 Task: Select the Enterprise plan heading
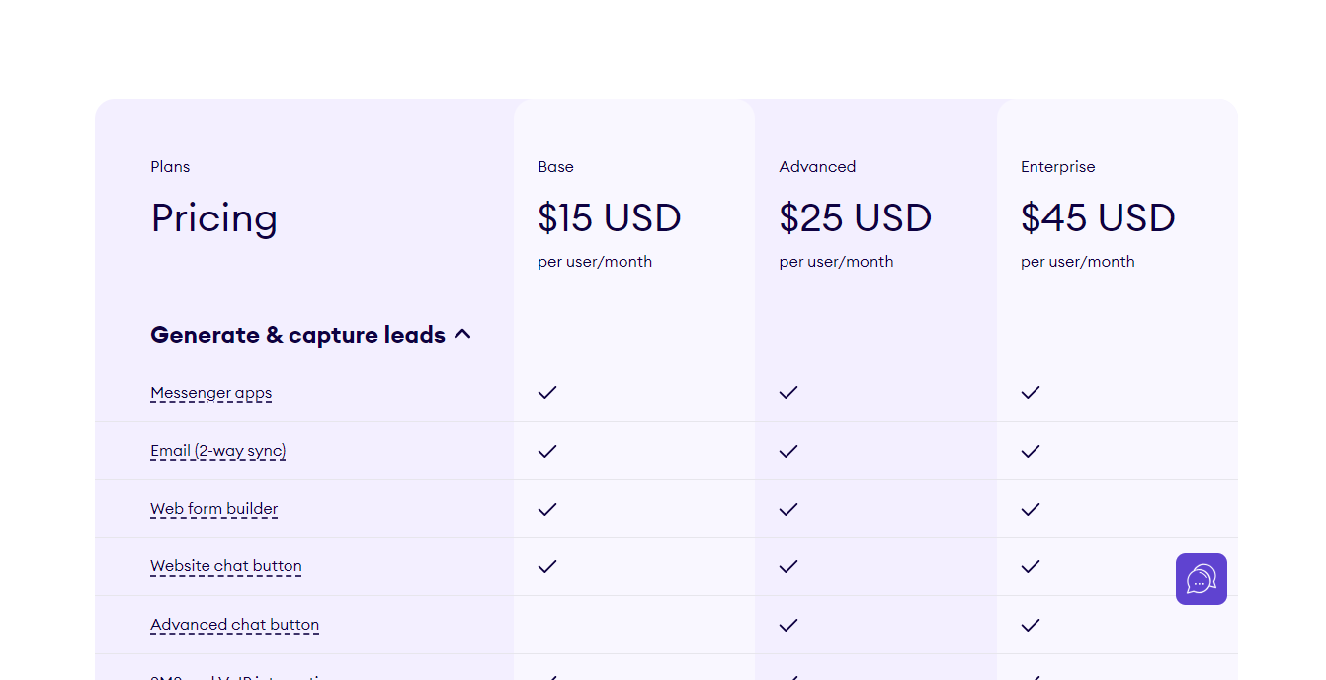point(1057,167)
